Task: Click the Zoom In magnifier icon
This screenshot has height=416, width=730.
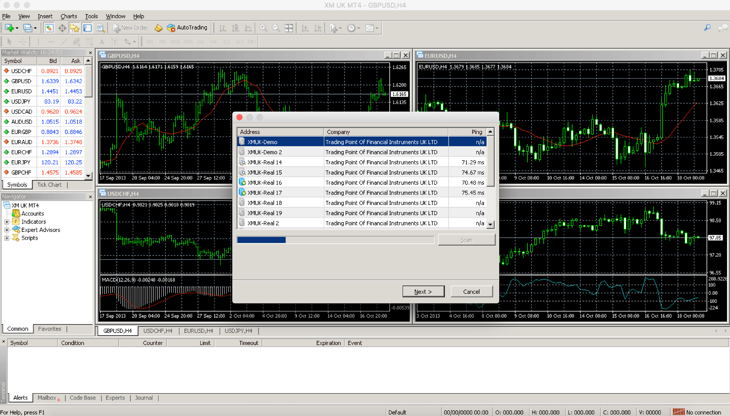Action: (263, 28)
